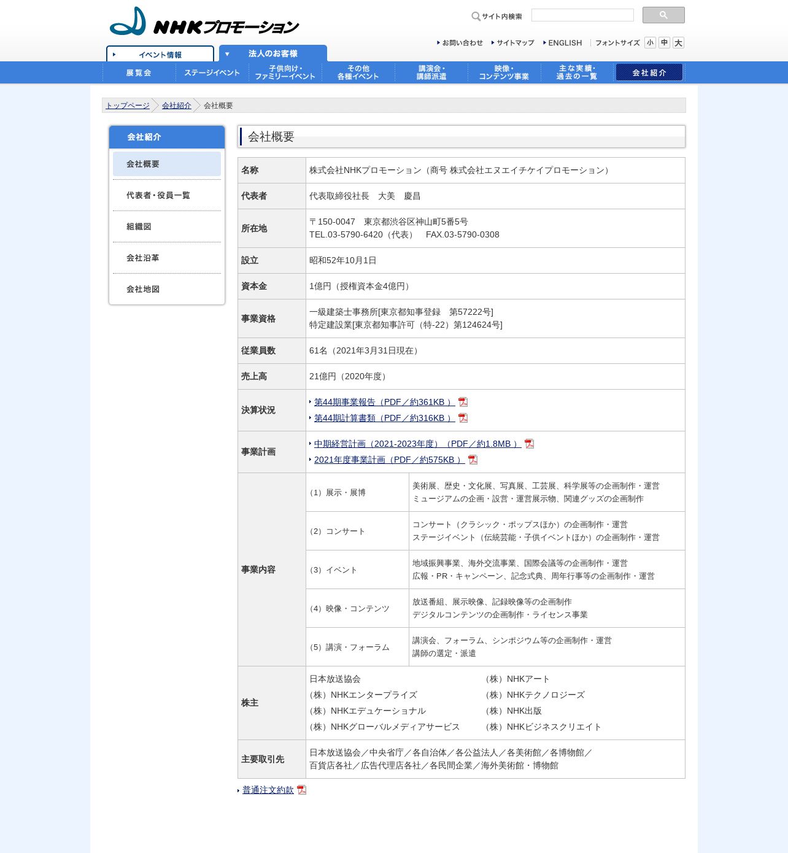
Task: Open 主な実績・過去の一覧 menu item
Action: (577, 72)
